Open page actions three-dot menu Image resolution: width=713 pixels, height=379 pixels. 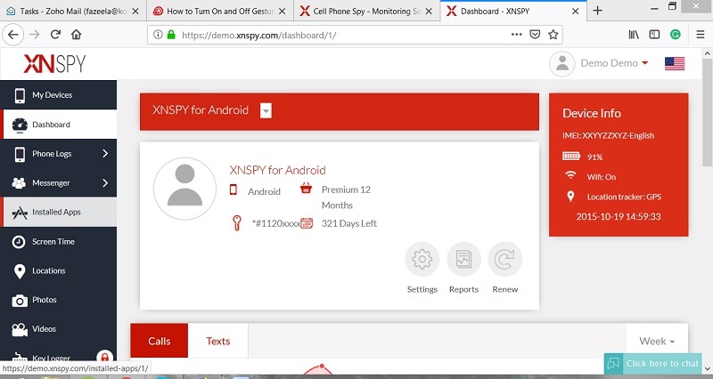coord(517,35)
